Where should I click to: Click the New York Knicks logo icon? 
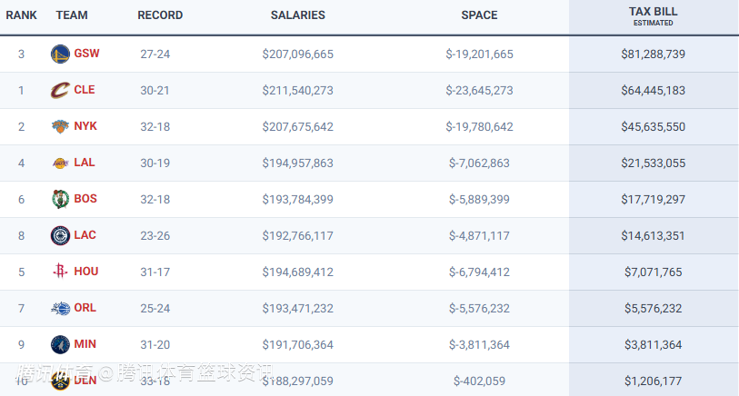click(60, 126)
